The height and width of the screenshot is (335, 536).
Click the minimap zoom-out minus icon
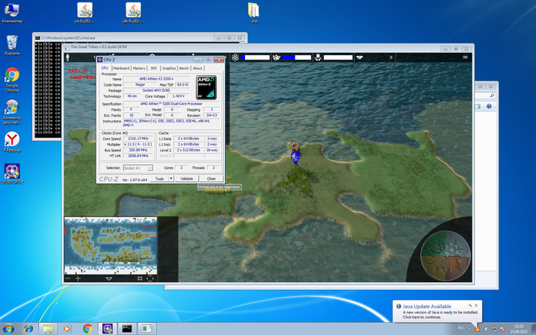coord(67,279)
